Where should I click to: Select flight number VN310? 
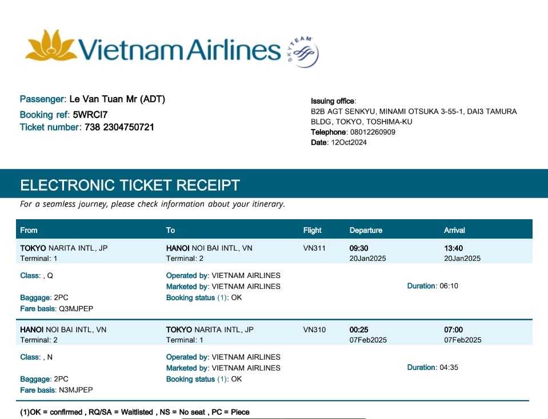[x=314, y=330]
